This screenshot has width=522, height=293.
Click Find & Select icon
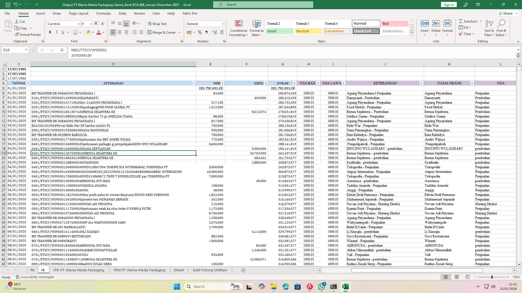(x=501, y=28)
